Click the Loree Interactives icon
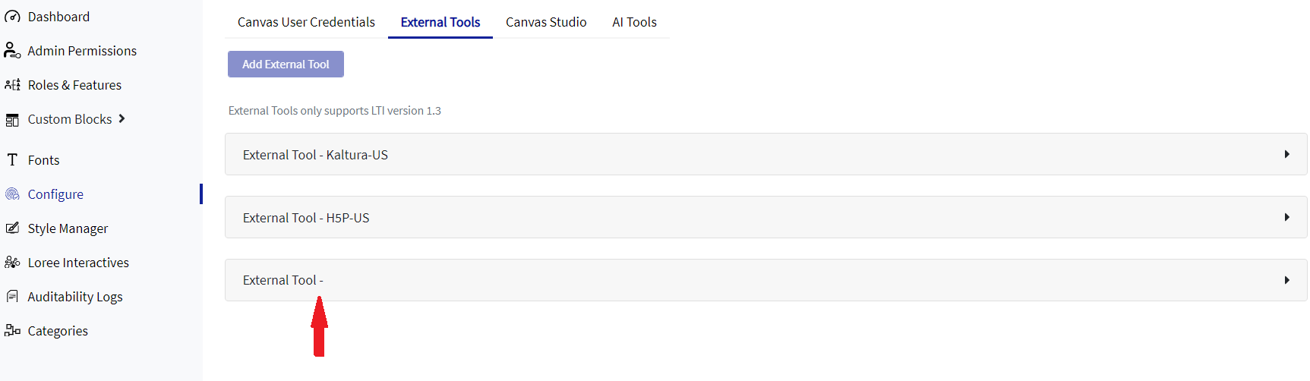The image size is (1310, 381). 12,263
